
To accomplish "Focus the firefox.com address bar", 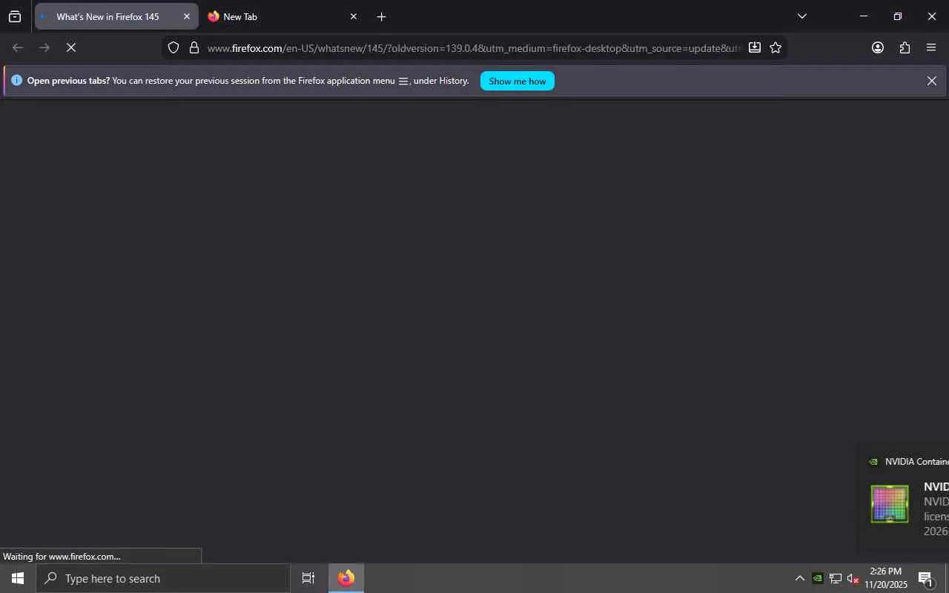I will (x=473, y=47).
